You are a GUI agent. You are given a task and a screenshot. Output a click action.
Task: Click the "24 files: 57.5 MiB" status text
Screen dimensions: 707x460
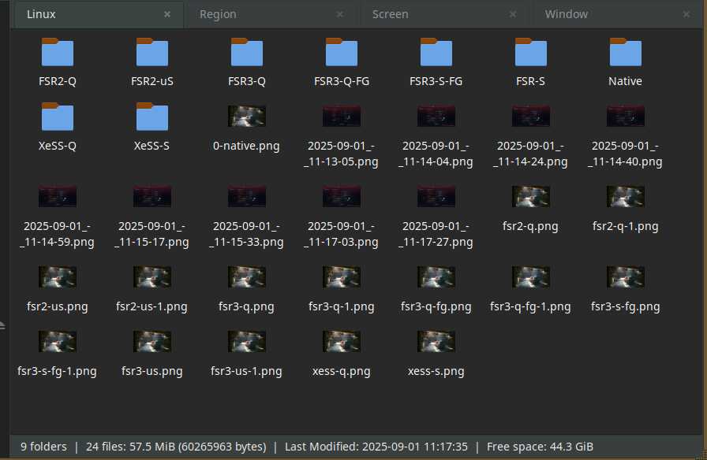click(x=131, y=447)
